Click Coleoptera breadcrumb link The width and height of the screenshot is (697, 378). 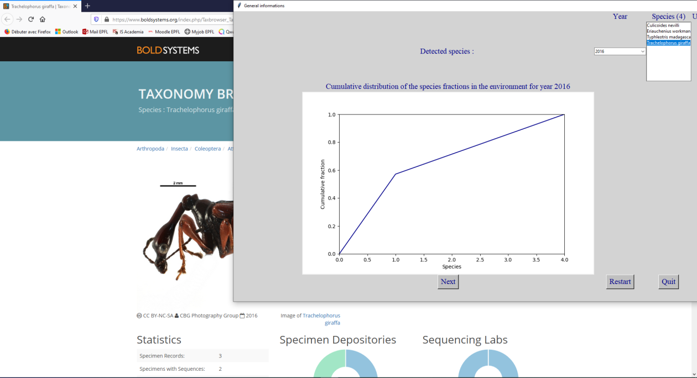tap(207, 149)
